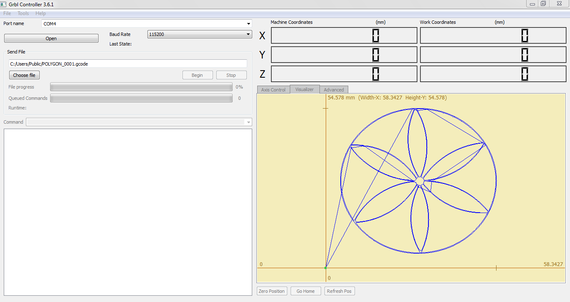This screenshot has height=302, width=570.
Task: Click the Grbl Controller title bar icon
Action: 4,4
